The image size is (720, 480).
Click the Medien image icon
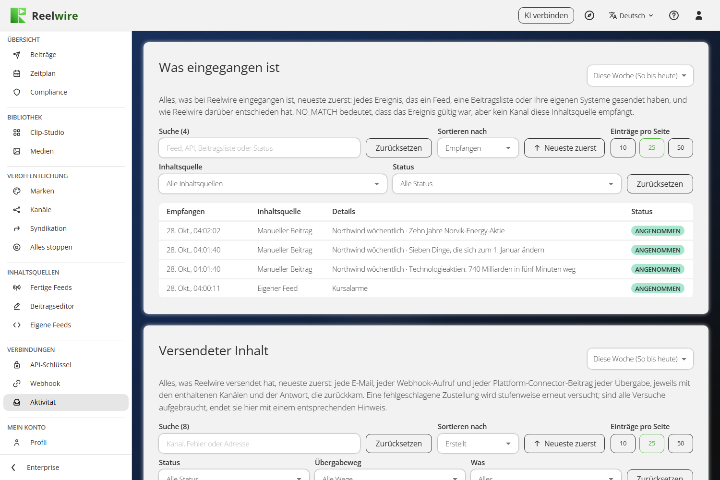[17, 151]
